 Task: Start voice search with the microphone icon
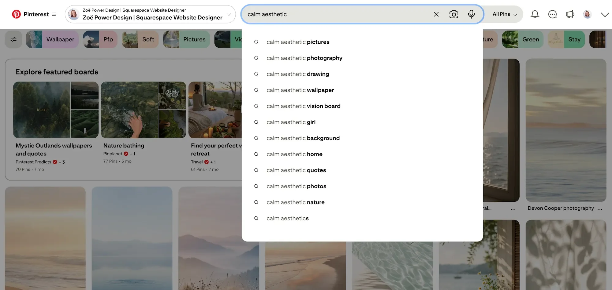(471, 14)
